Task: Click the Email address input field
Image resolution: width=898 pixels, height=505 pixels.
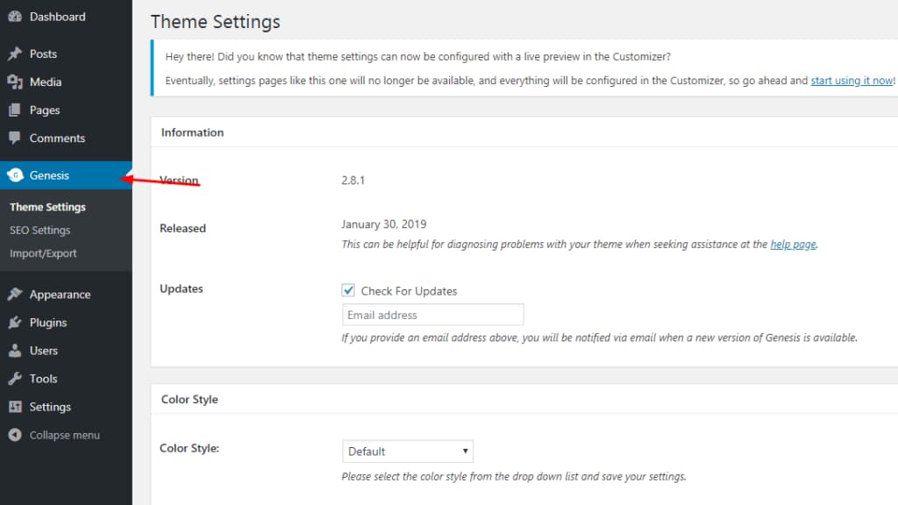Action: click(432, 315)
